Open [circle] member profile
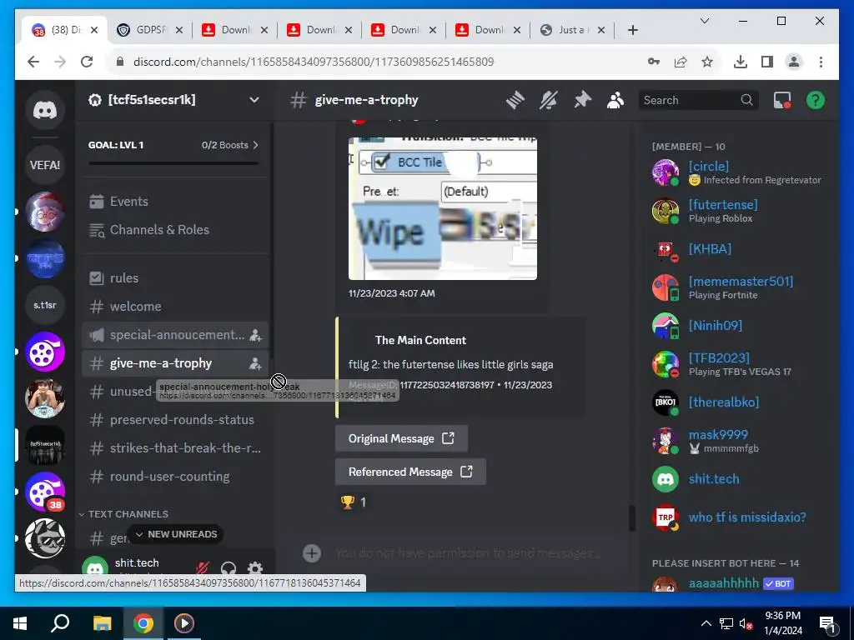Screen dimensions: 854x640 tap(741, 172)
